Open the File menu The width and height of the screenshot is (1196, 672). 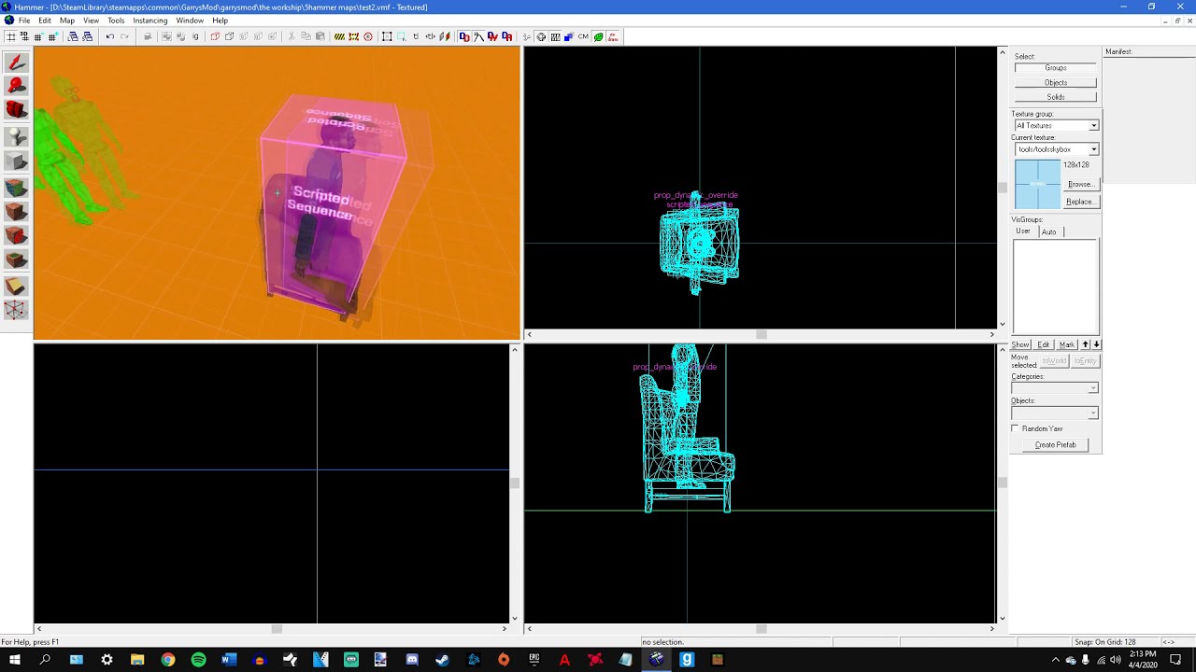coord(24,21)
